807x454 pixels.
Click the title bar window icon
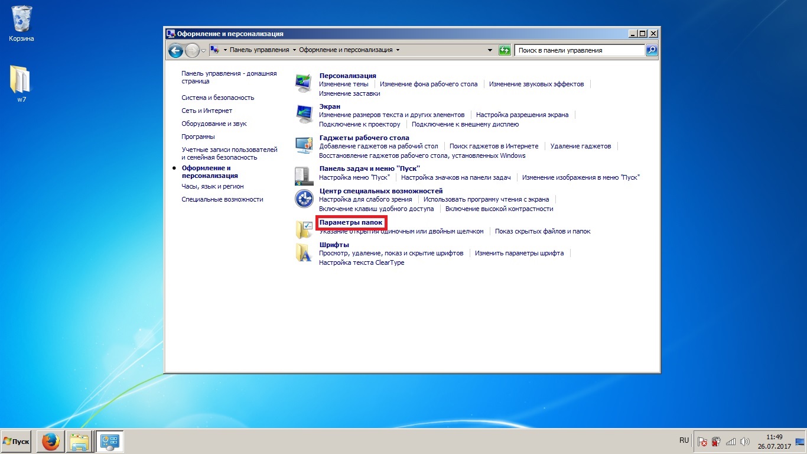(x=171, y=34)
